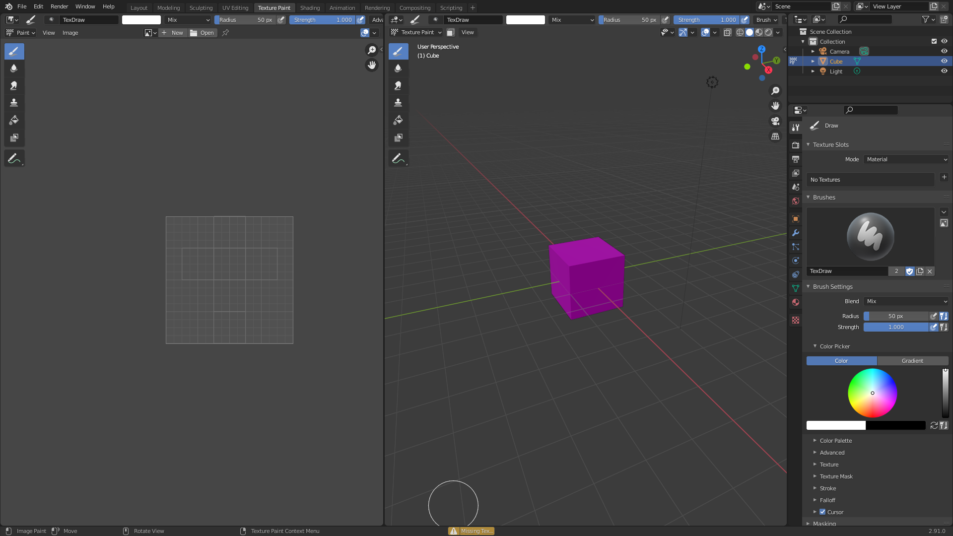Open the Texture Properties tab
This screenshot has width=953, height=536.
click(x=795, y=320)
